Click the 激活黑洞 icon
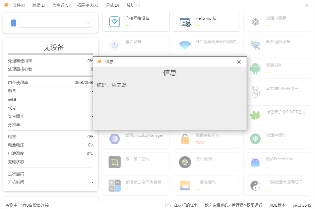The image size is (315, 209). pos(185,162)
